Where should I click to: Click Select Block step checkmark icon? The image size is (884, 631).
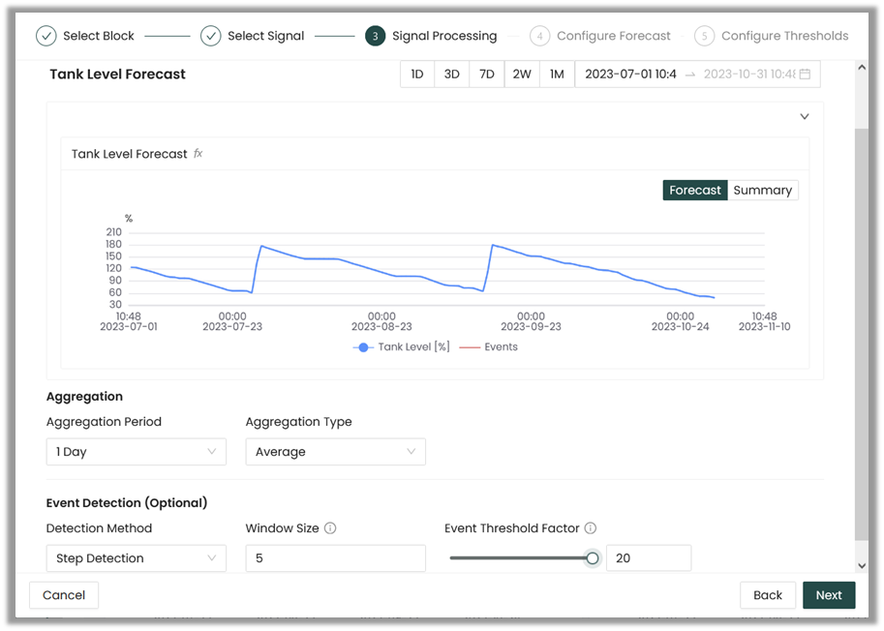pos(46,36)
